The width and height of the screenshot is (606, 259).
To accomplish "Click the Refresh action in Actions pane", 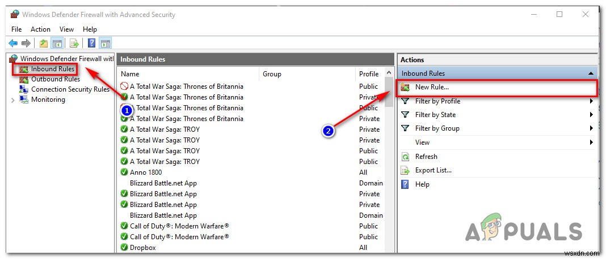I will click(426, 157).
